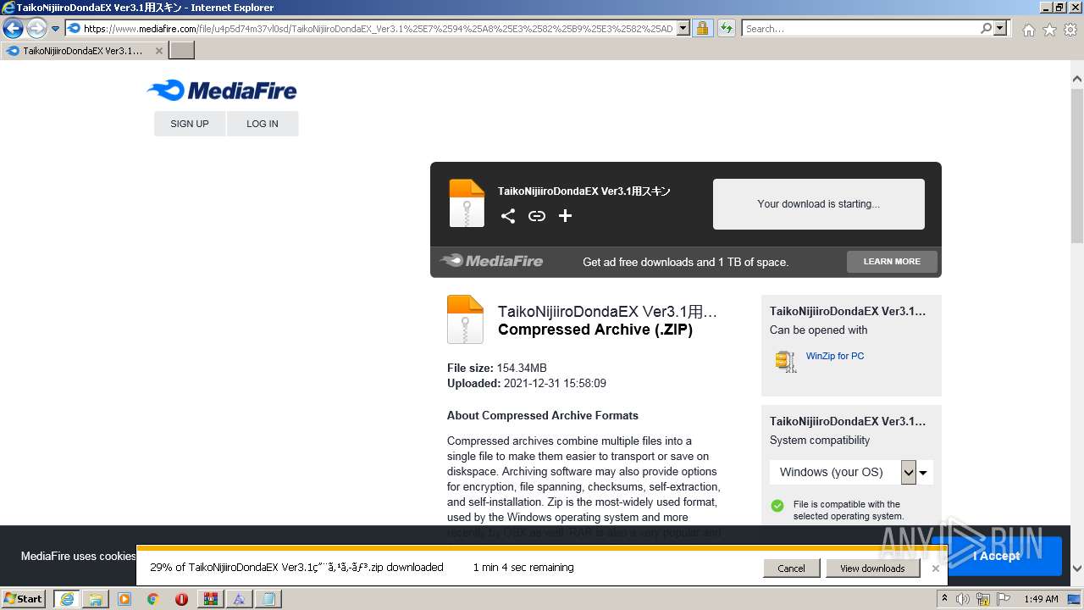The width and height of the screenshot is (1084, 610).
Task: Click the download progress bar
Action: 541,548
